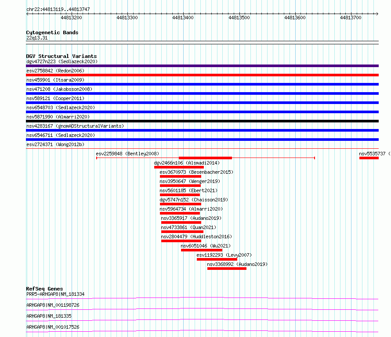391x337 pixels.
Task: Click the RefSeq Genes track title
Action: 44,289
